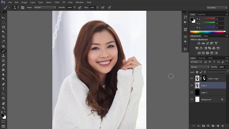Add an Invert adjustment
Screen dimensions: 229x129
coord(199,53)
